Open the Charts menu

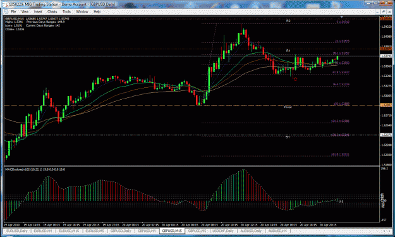pos(52,11)
